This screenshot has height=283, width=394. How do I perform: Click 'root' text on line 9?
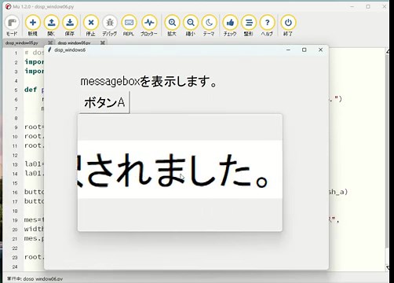pyautogui.click(x=33, y=127)
